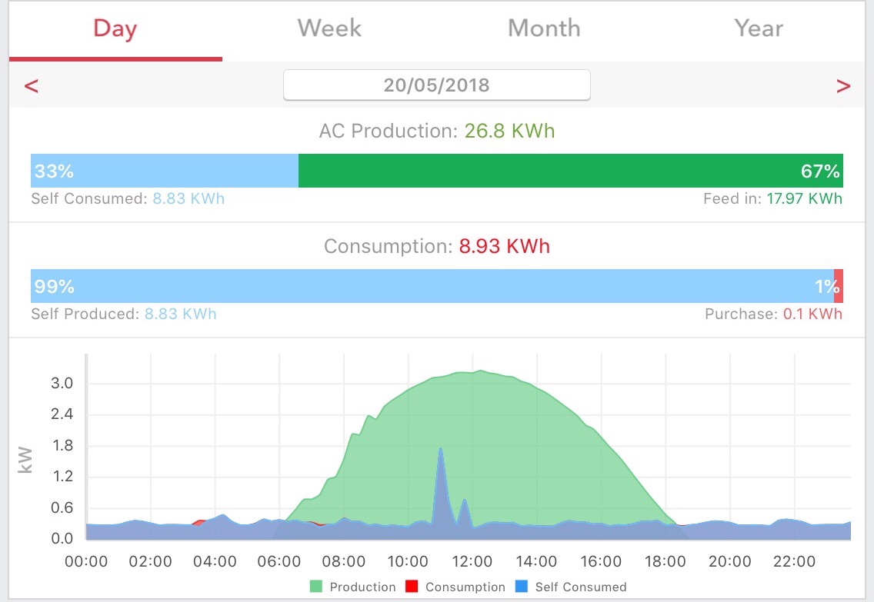The width and height of the screenshot is (874, 602).
Task: Switch to the Week tab
Action: click(329, 29)
